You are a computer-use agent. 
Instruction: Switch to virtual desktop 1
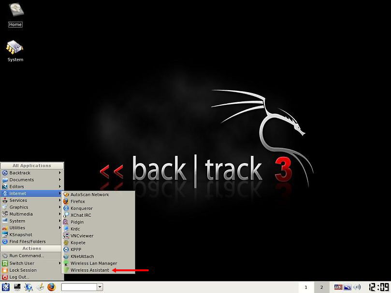click(x=306, y=287)
